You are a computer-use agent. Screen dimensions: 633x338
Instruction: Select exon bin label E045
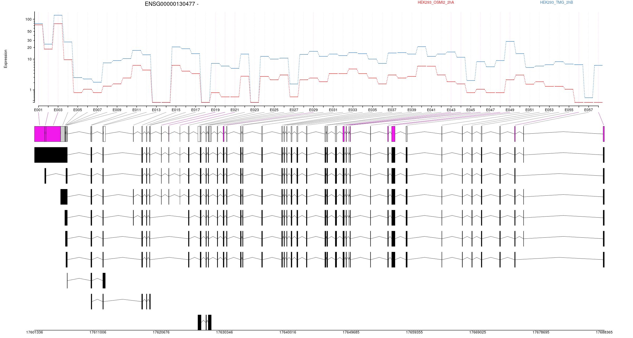pyautogui.click(x=471, y=110)
